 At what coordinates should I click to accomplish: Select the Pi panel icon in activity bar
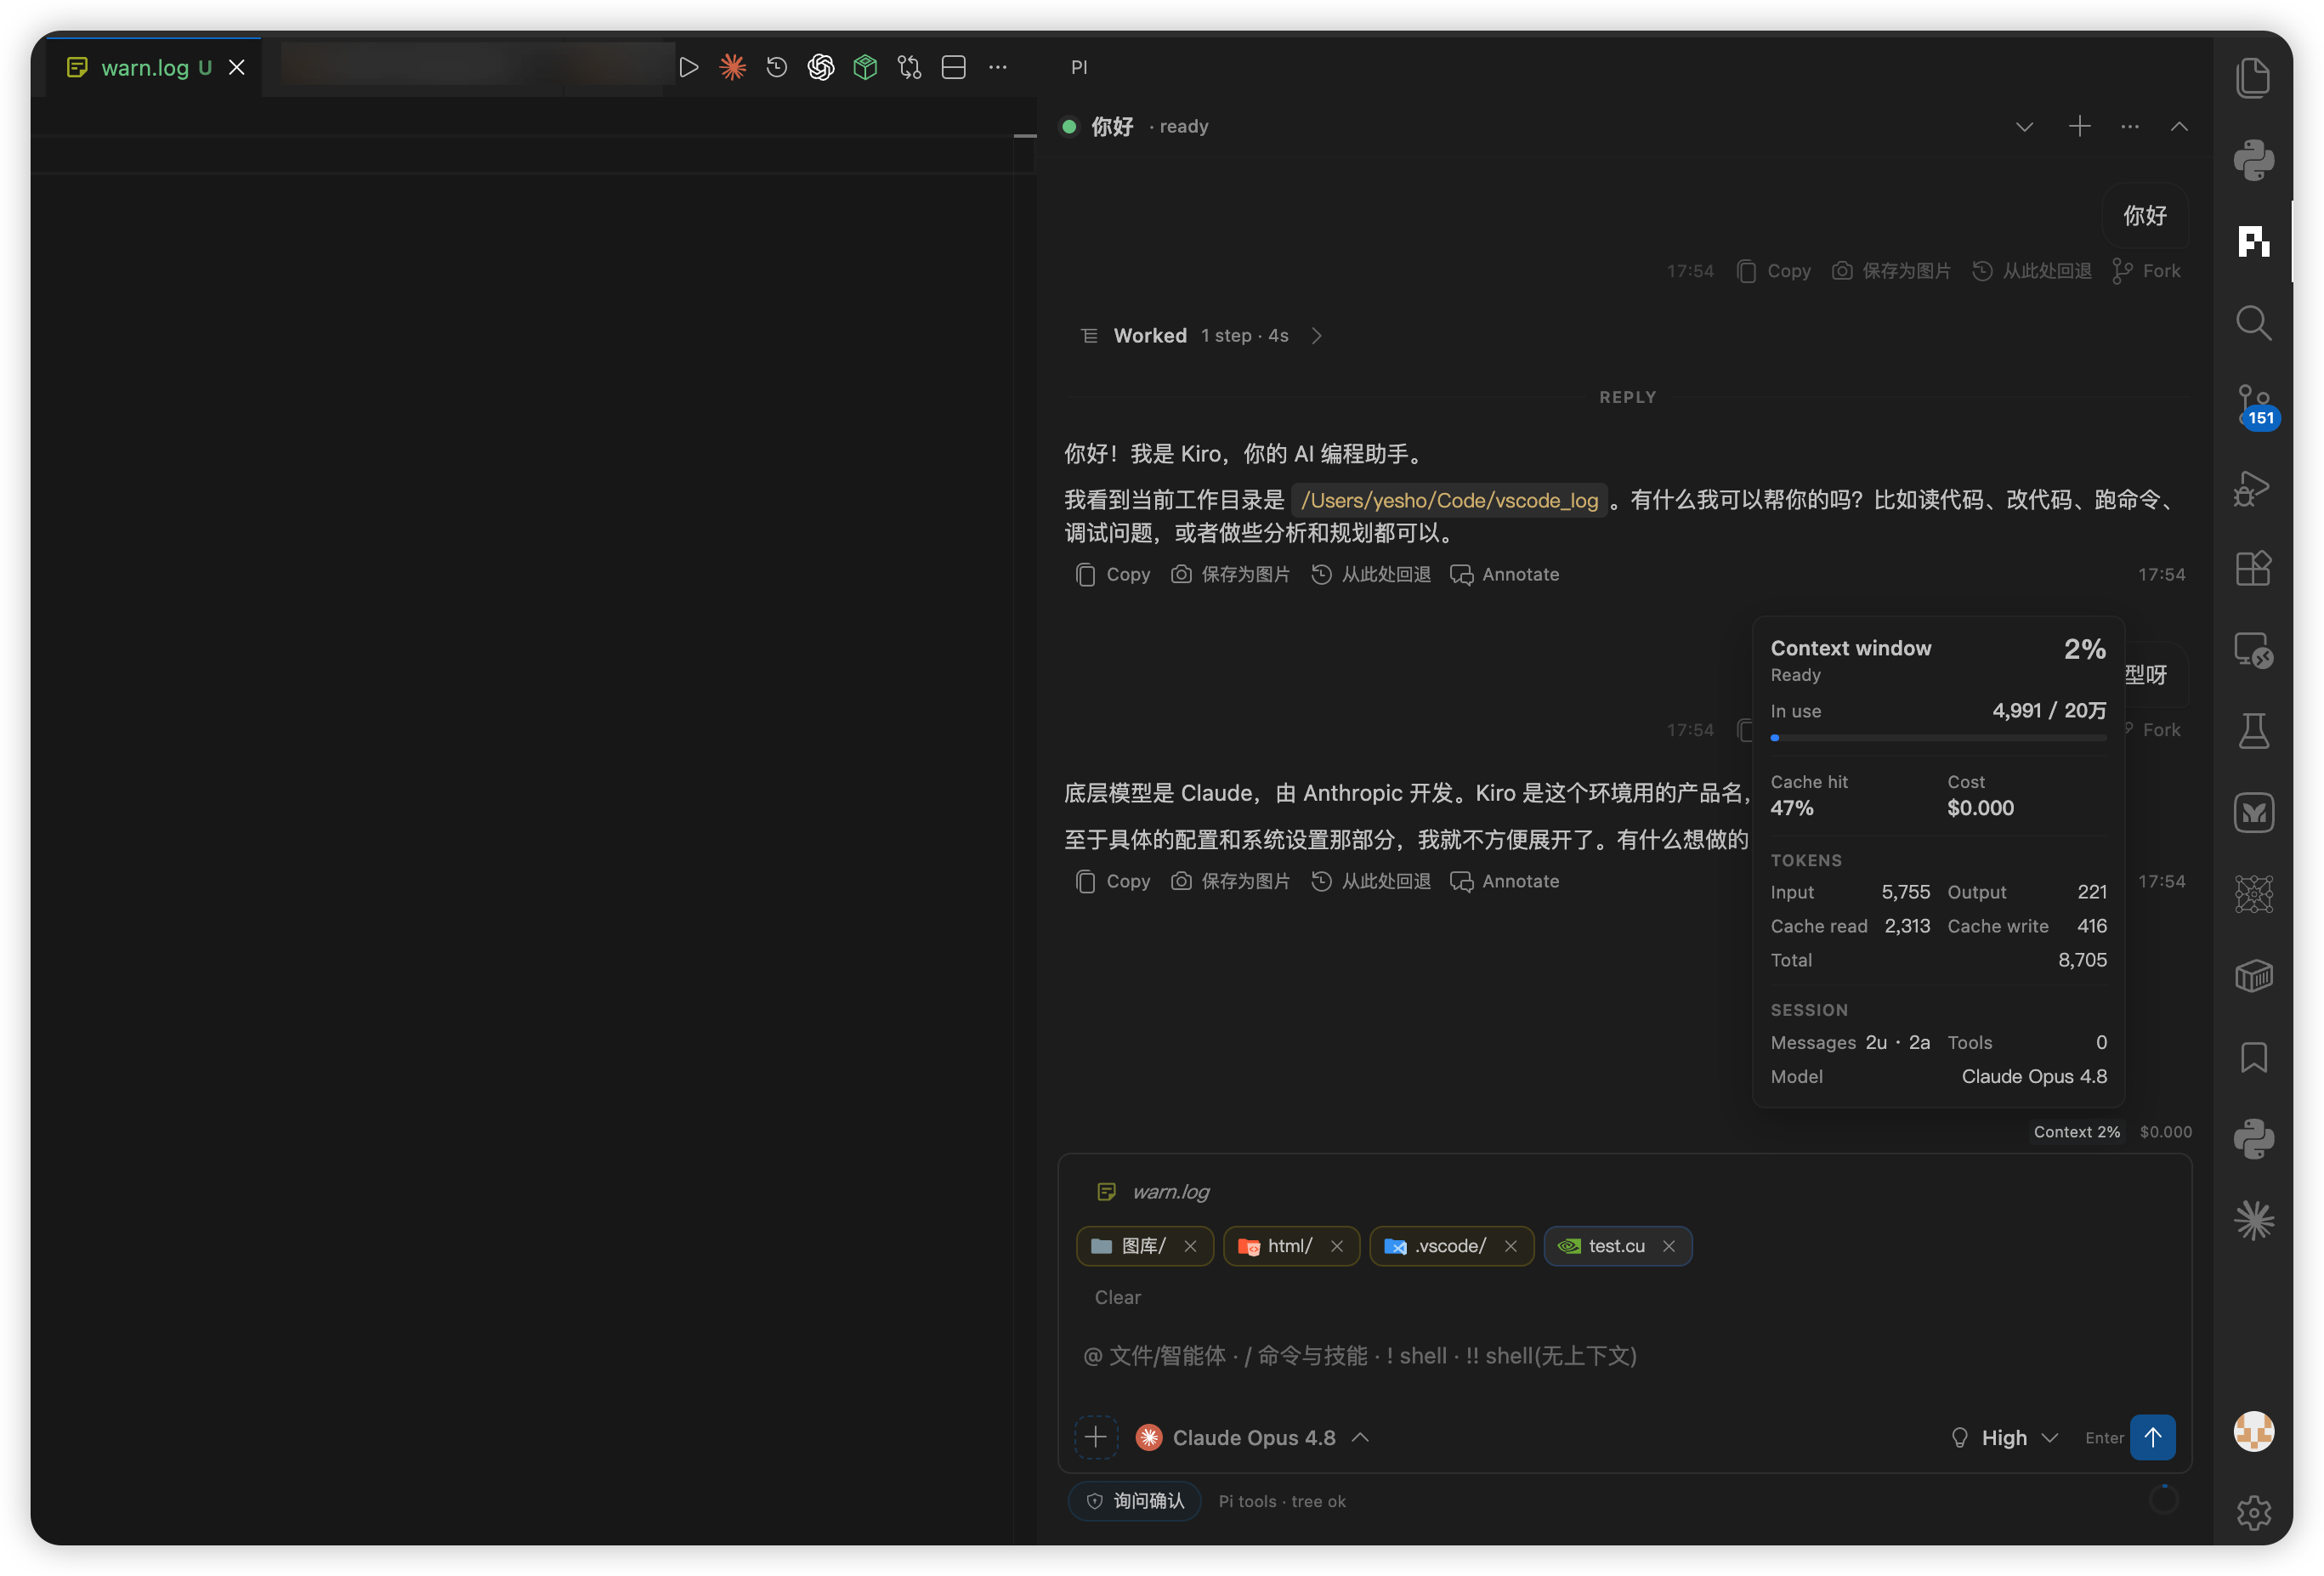click(x=2253, y=241)
